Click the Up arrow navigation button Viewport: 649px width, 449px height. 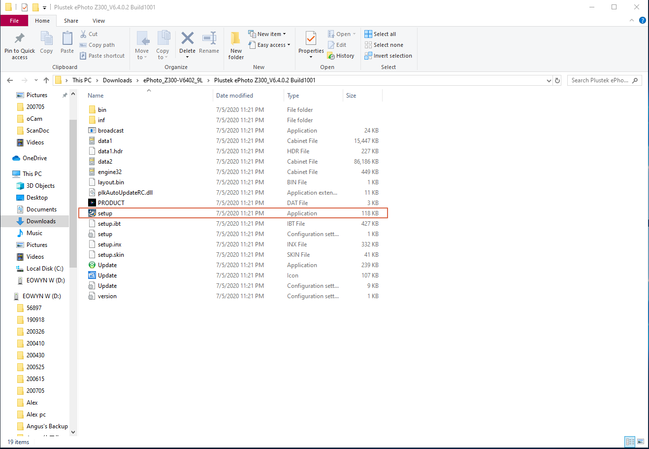tap(46, 80)
